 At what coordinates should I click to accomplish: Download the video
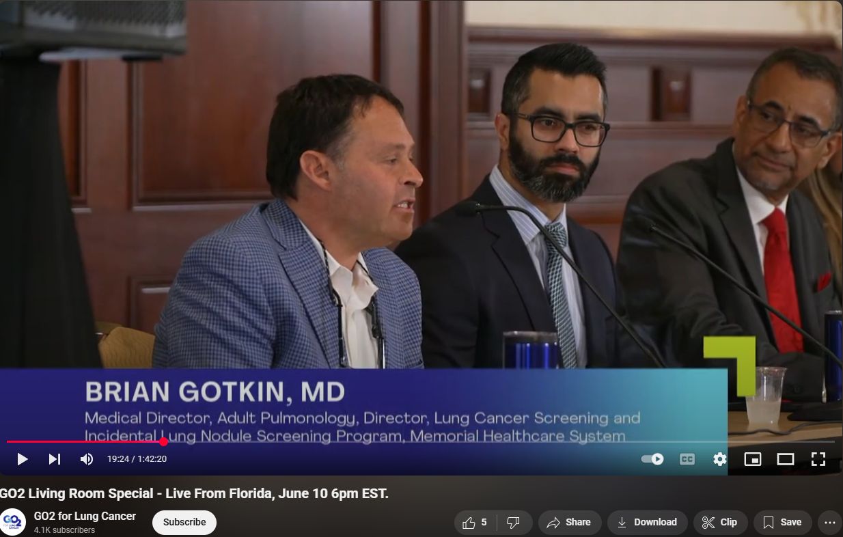[x=647, y=522]
